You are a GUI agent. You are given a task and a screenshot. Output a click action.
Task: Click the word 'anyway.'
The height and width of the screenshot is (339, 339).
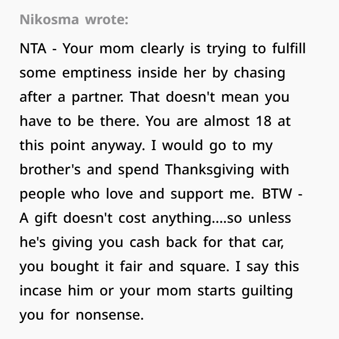tap(118, 145)
